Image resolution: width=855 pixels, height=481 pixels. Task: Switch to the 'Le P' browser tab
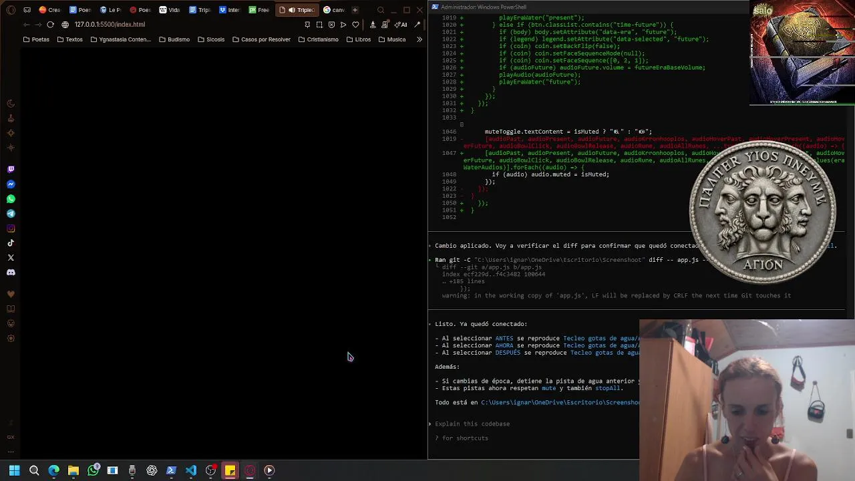click(110, 10)
